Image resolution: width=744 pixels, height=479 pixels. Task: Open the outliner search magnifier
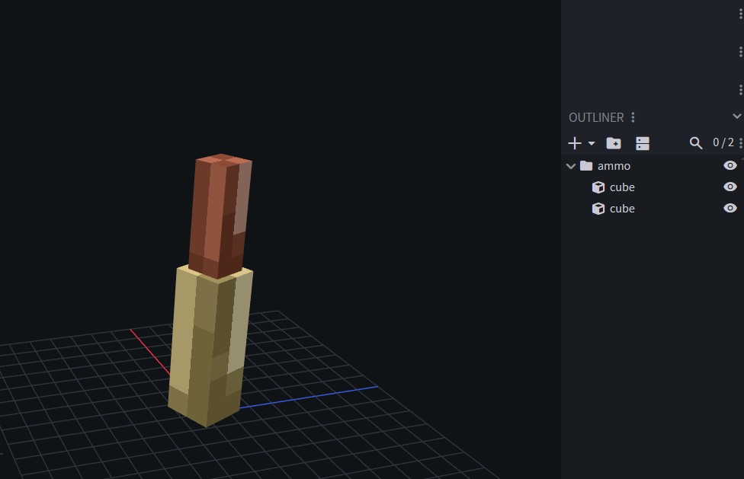696,143
